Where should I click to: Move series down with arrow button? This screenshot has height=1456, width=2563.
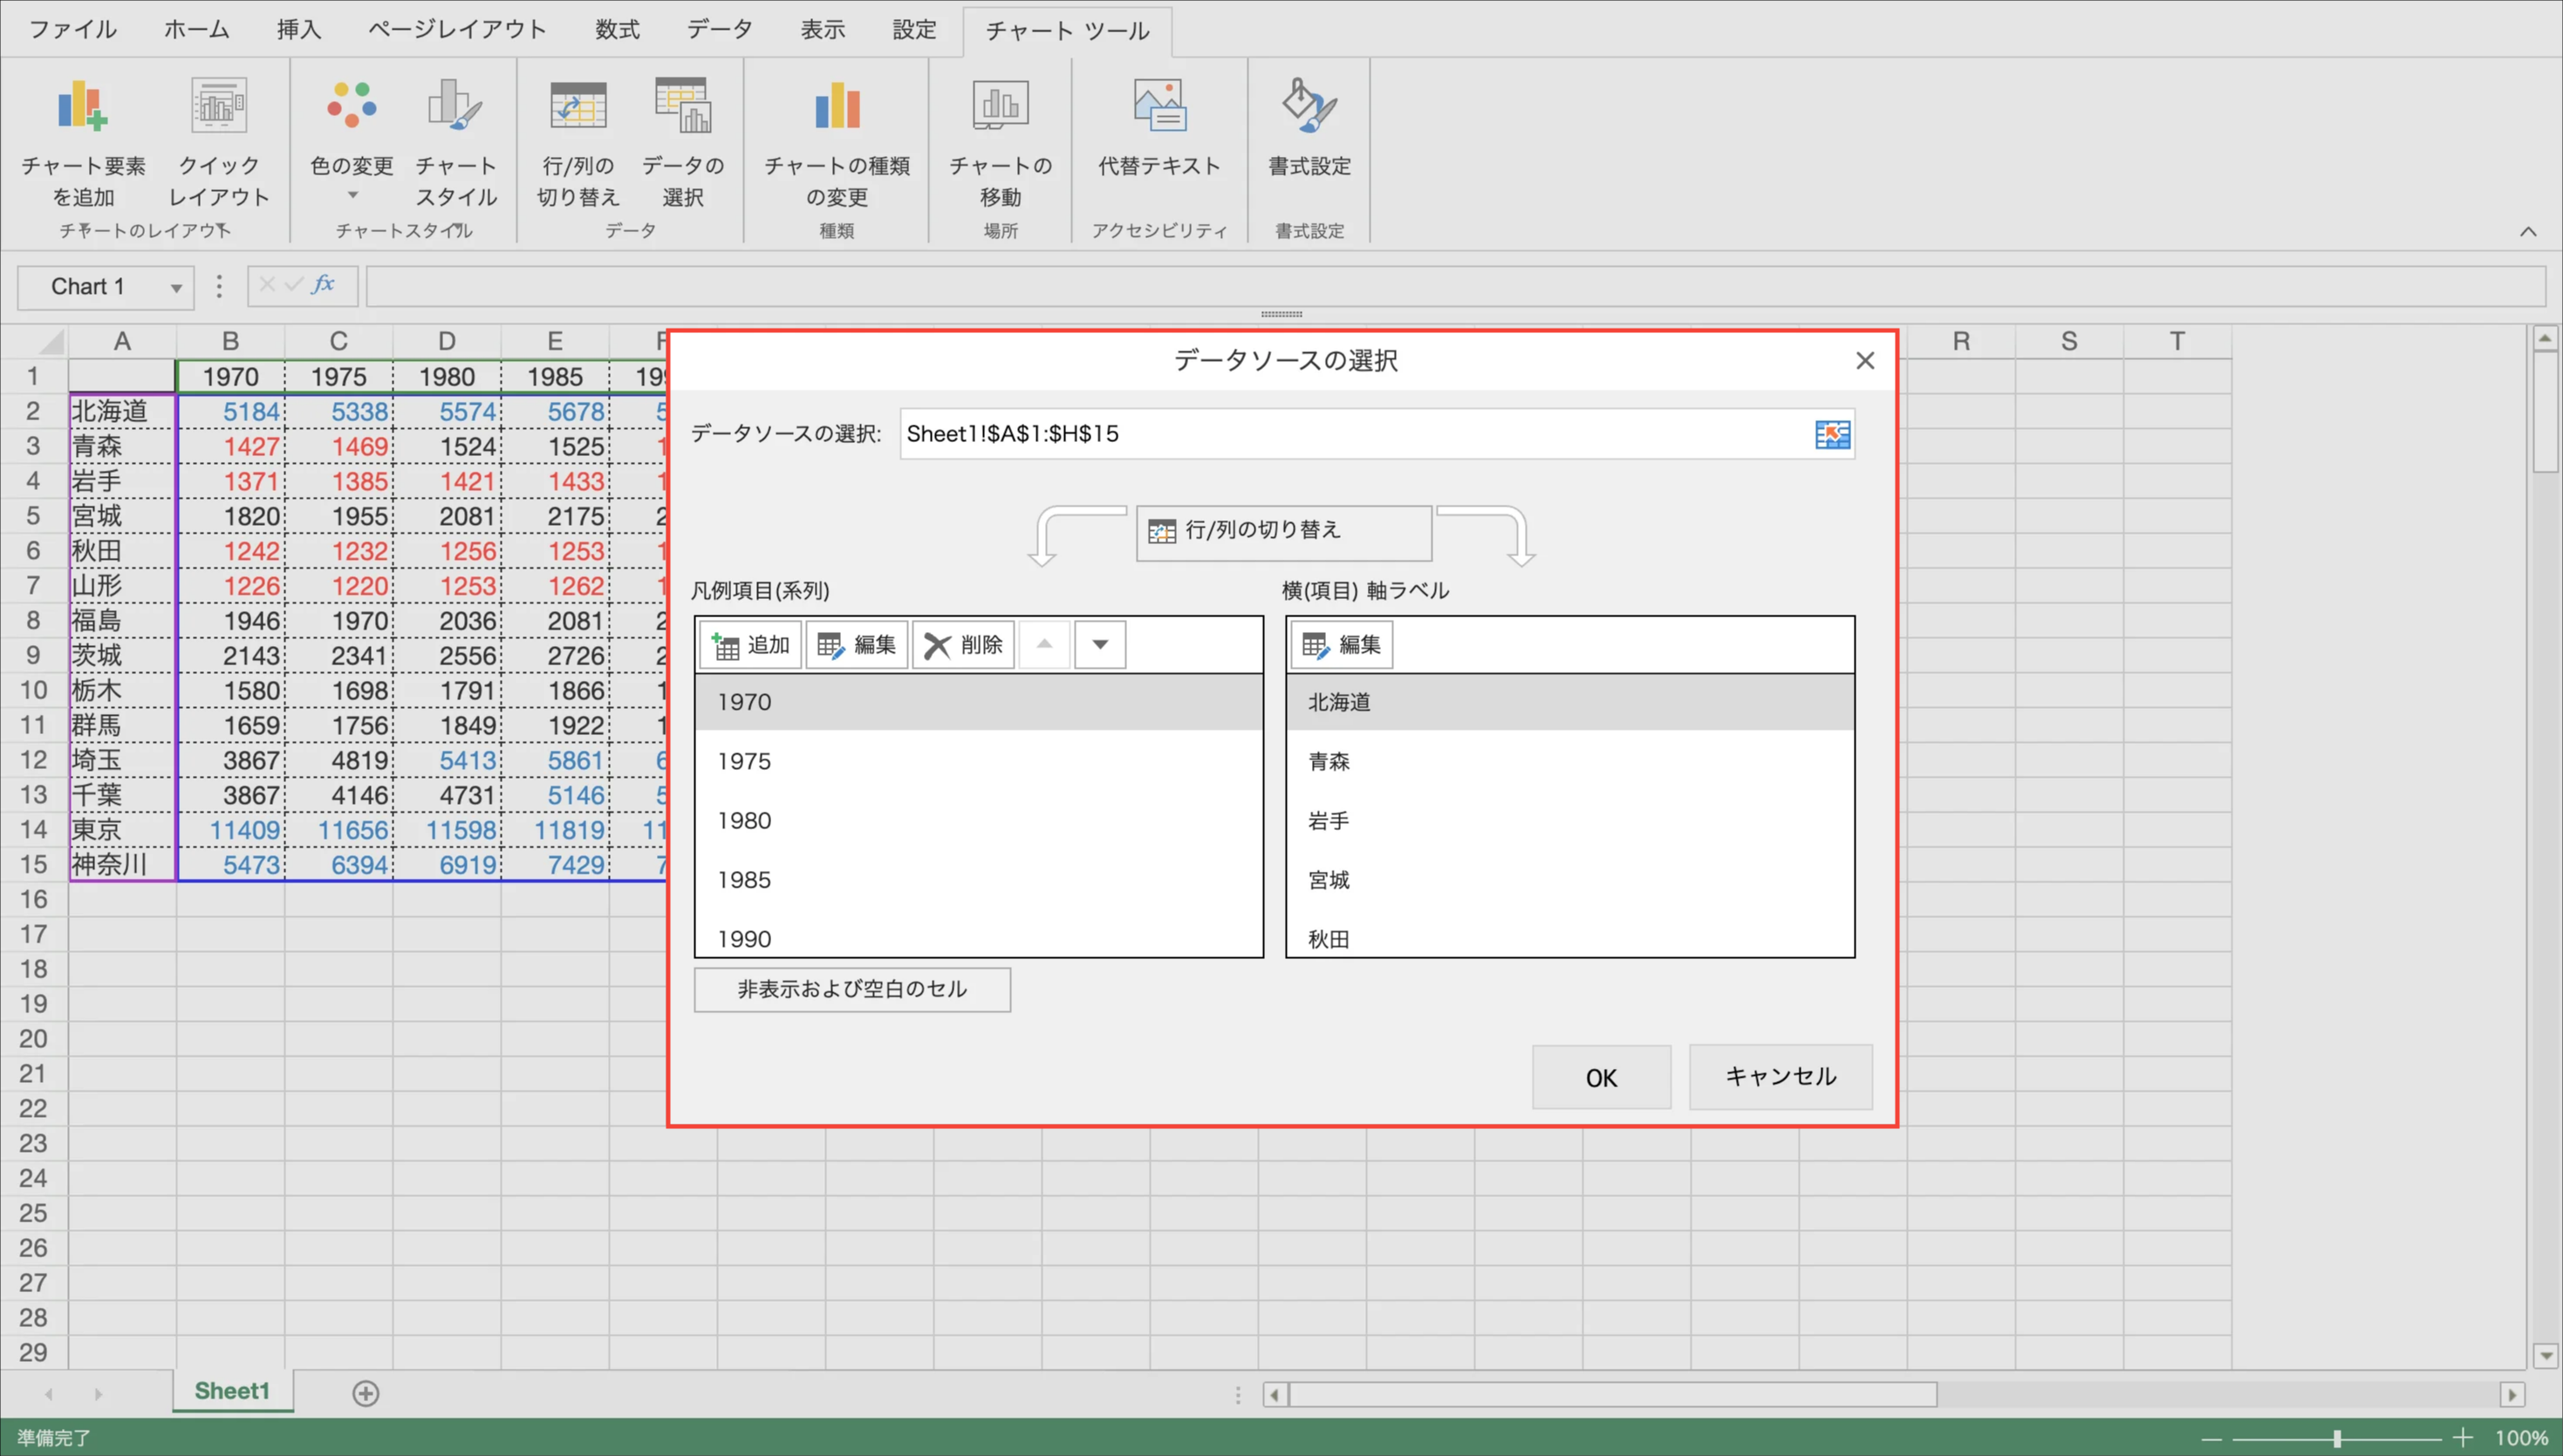click(x=1099, y=645)
